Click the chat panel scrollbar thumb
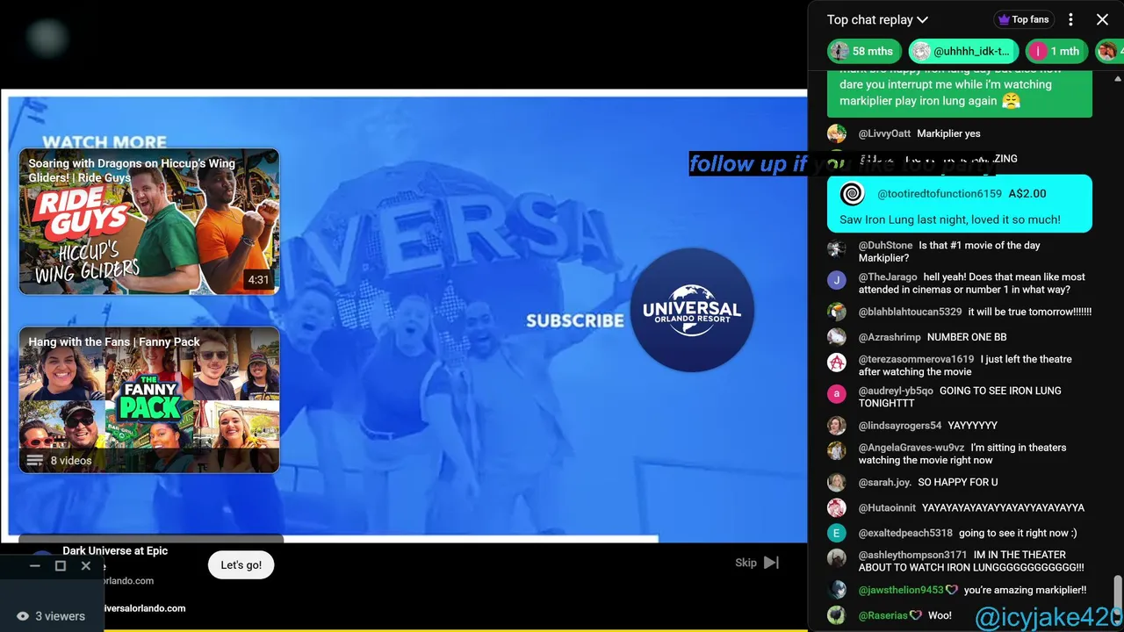This screenshot has height=632, width=1124. point(1117,592)
